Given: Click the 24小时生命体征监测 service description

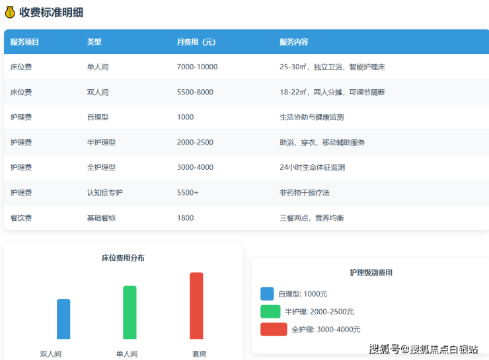Looking at the screenshot, I should click(x=313, y=168).
